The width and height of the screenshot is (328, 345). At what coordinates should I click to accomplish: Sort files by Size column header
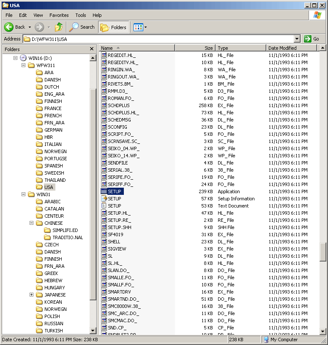(x=195, y=48)
